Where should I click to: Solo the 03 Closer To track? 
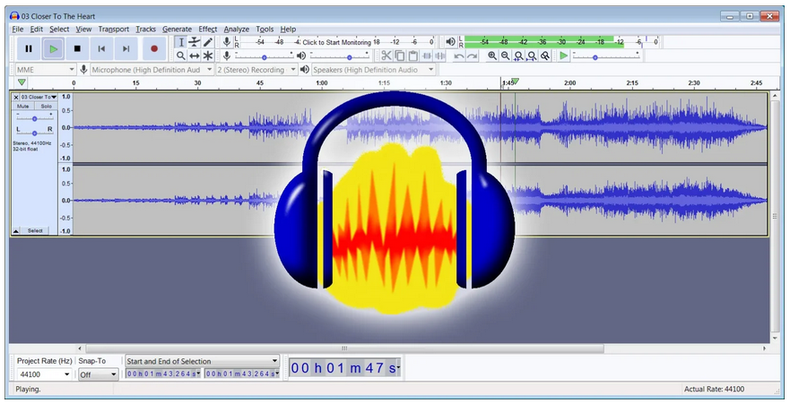point(46,107)
